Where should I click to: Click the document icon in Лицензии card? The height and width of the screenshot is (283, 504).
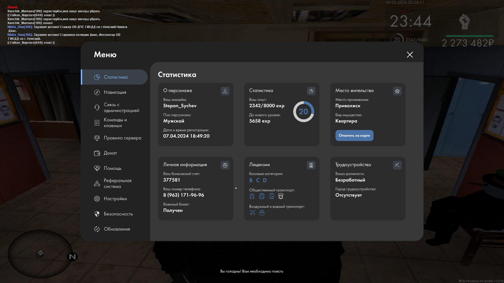[x=311, y=165]
